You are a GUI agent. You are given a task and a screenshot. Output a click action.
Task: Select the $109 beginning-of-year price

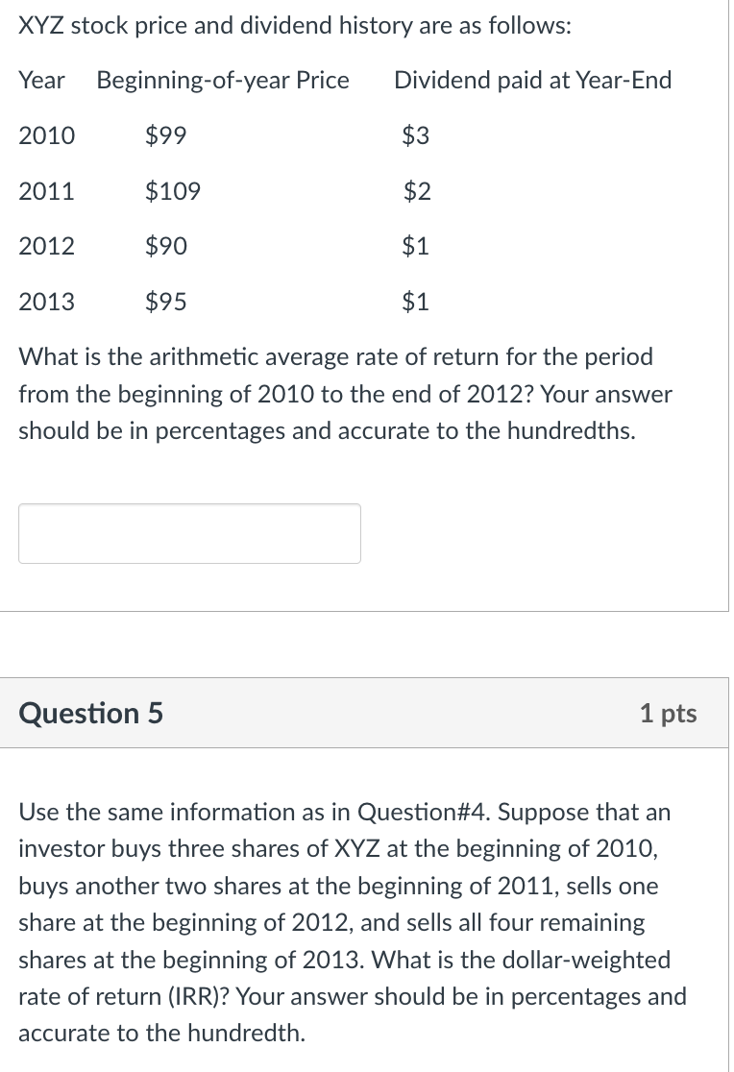173,191
